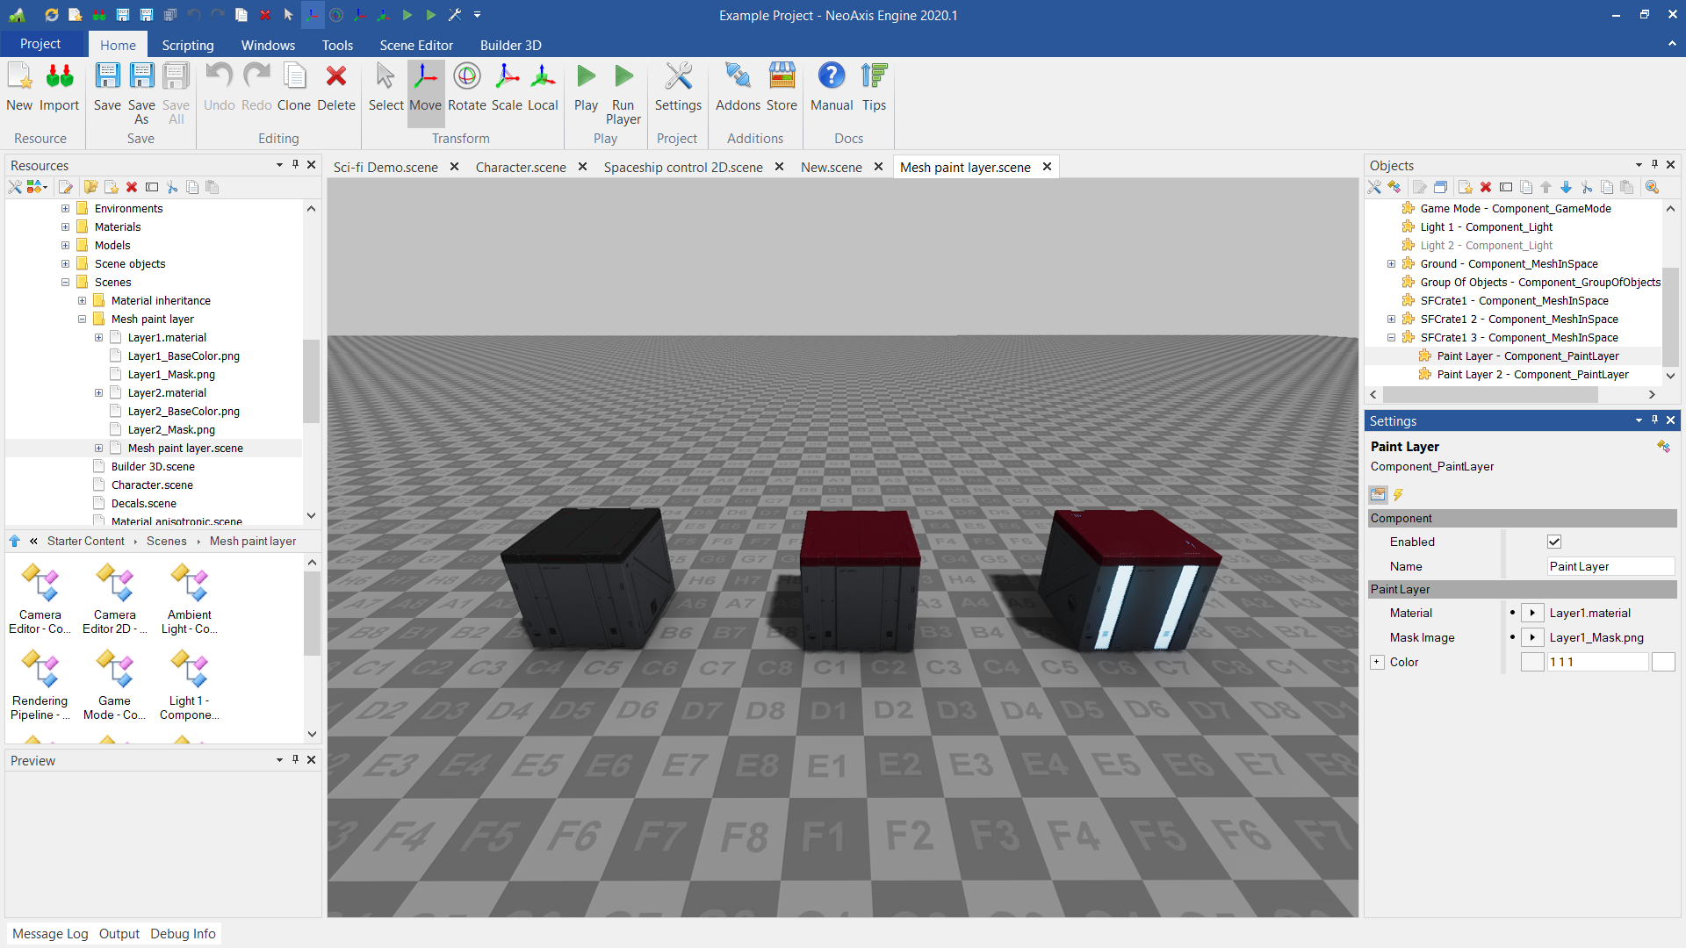Collapse the SFCrate1 3 object node
The width and height of the screenshot is (1686, 948).
(x=1391, y=337)
